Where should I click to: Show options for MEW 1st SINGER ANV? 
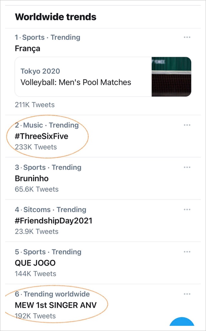tap(187, 294)
